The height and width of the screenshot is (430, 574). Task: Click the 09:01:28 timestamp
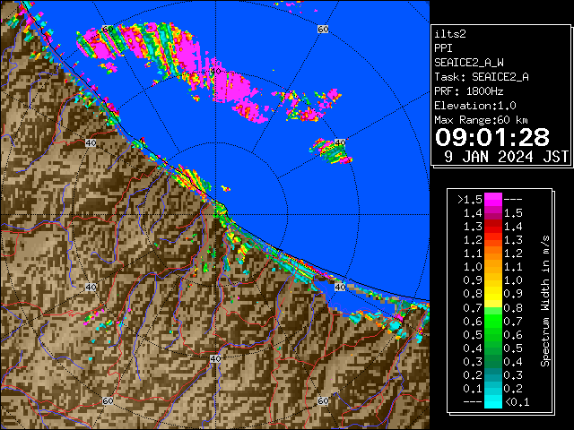492,137
